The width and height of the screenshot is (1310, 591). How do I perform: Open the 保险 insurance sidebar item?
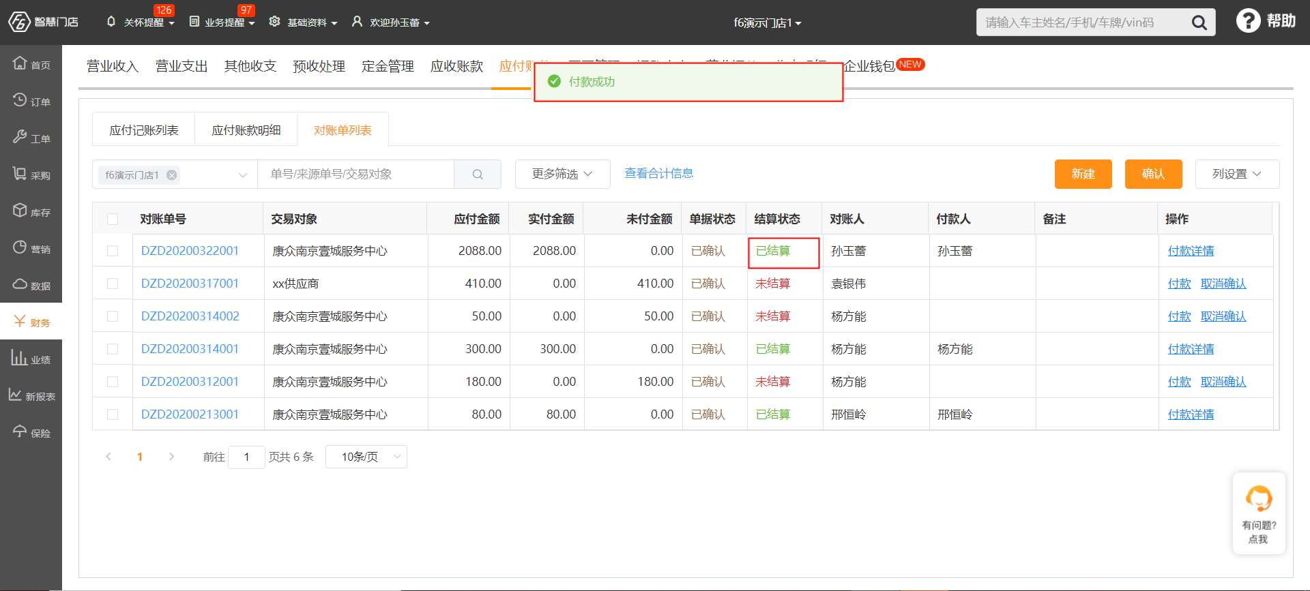(31, 432)
